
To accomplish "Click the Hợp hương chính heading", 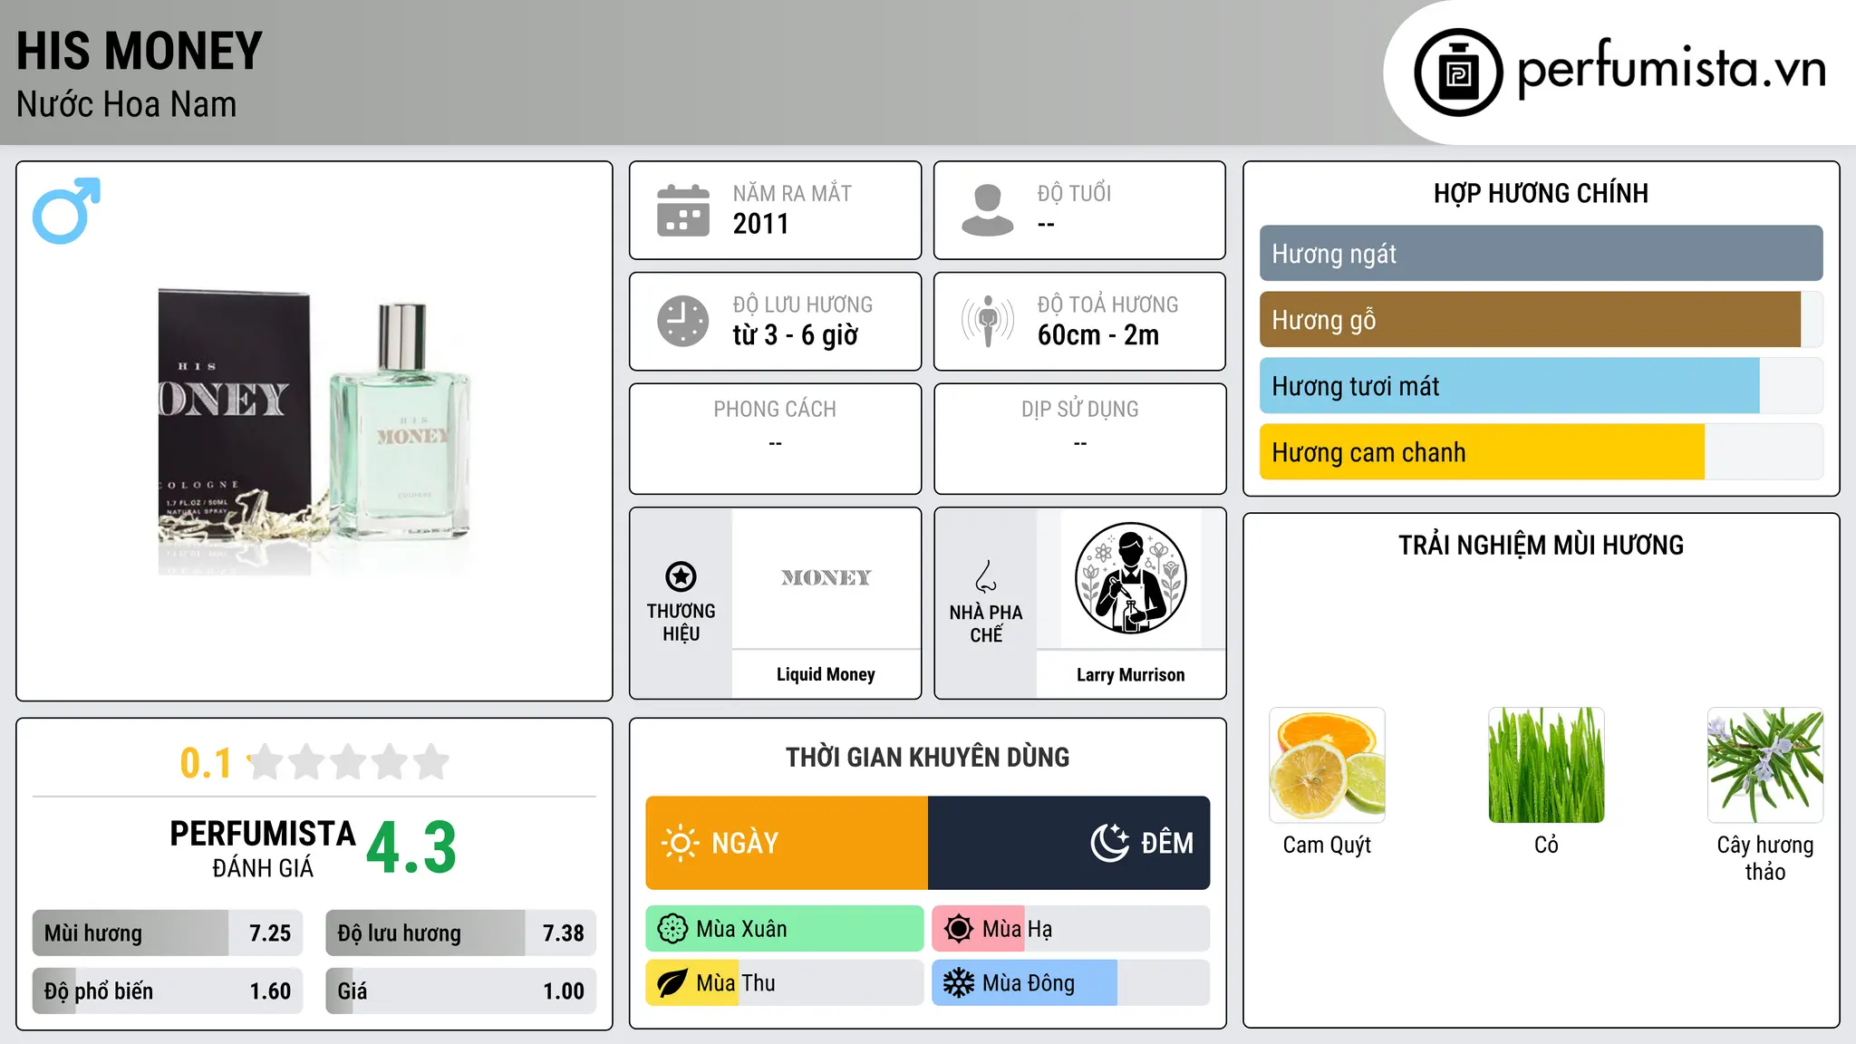I will (x=1541, y=193).
